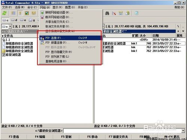Open the 配置 menu
Screen dimensions: 187x140
70,7
